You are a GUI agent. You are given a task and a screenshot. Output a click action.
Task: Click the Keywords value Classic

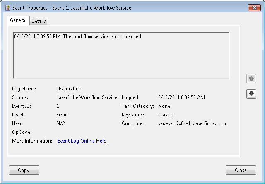(x=166, y=115)
